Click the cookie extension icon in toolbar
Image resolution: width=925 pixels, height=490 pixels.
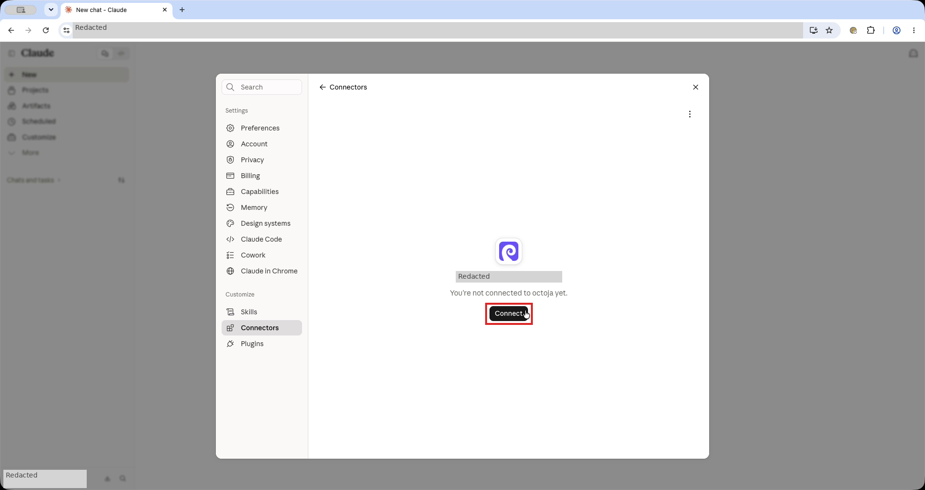(x=853, y=30)
